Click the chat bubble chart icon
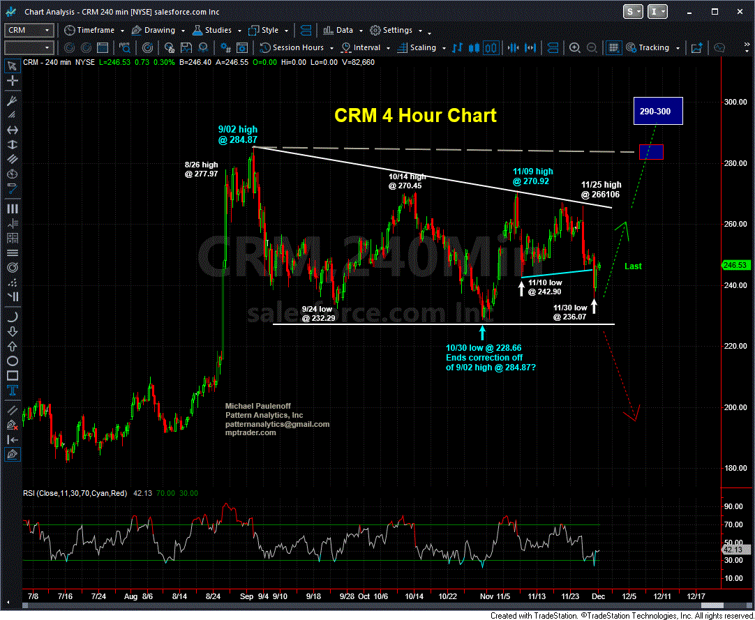Viewport: 755px width, 620px height. (719, 47)
